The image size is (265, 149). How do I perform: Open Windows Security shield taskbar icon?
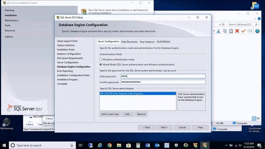pos(176,145)
